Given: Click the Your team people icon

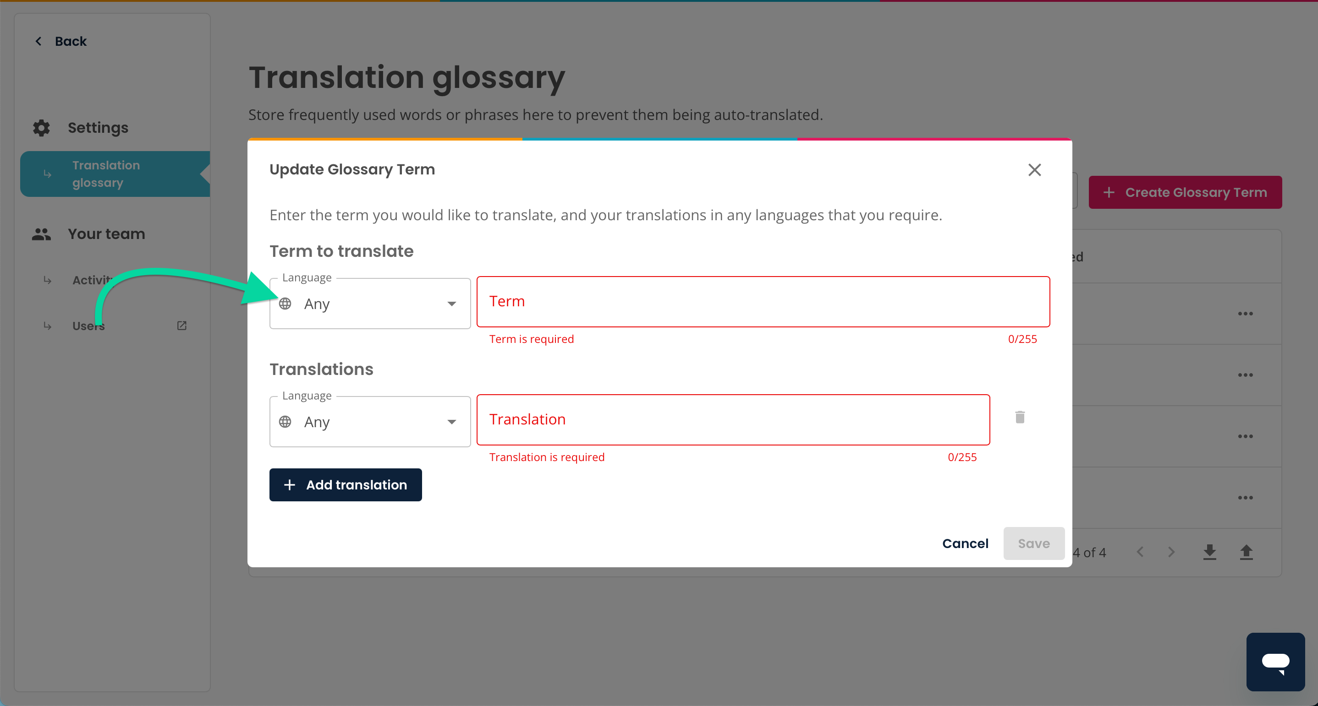Looking at the screenshot, I should pos(41,234).
